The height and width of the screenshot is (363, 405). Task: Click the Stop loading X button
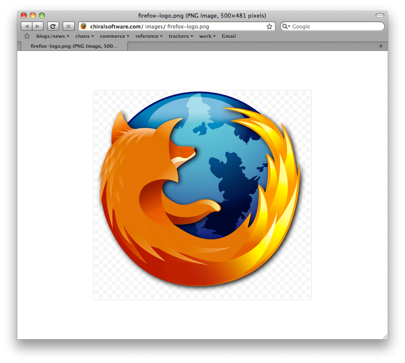[x=69, y=26]
